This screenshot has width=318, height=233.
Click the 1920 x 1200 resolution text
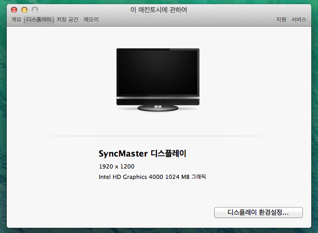(x=116, y=166)
